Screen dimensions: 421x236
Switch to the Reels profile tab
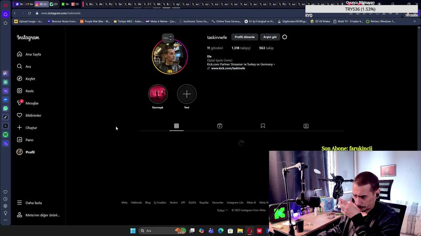coord(220,126)
